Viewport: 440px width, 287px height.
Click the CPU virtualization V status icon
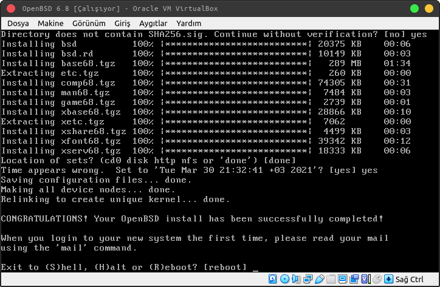click(365, 279)
